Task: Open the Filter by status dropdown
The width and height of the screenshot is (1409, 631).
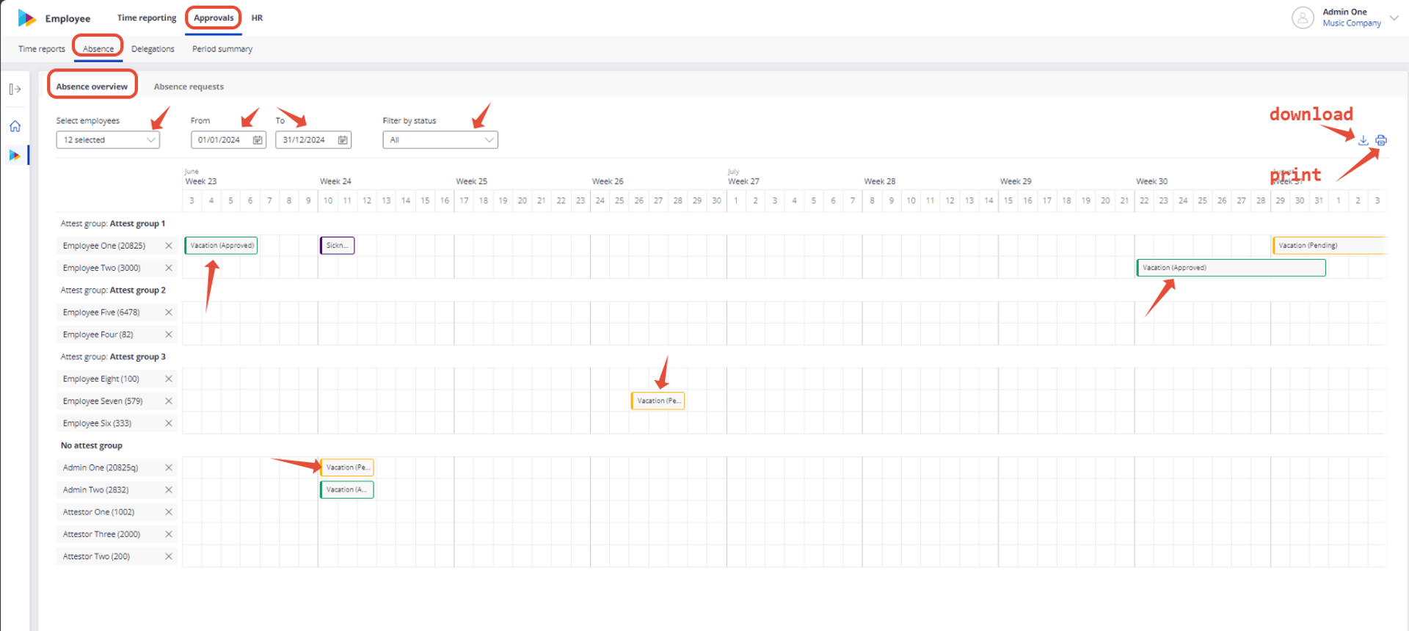Action: [x=440, y=140]
